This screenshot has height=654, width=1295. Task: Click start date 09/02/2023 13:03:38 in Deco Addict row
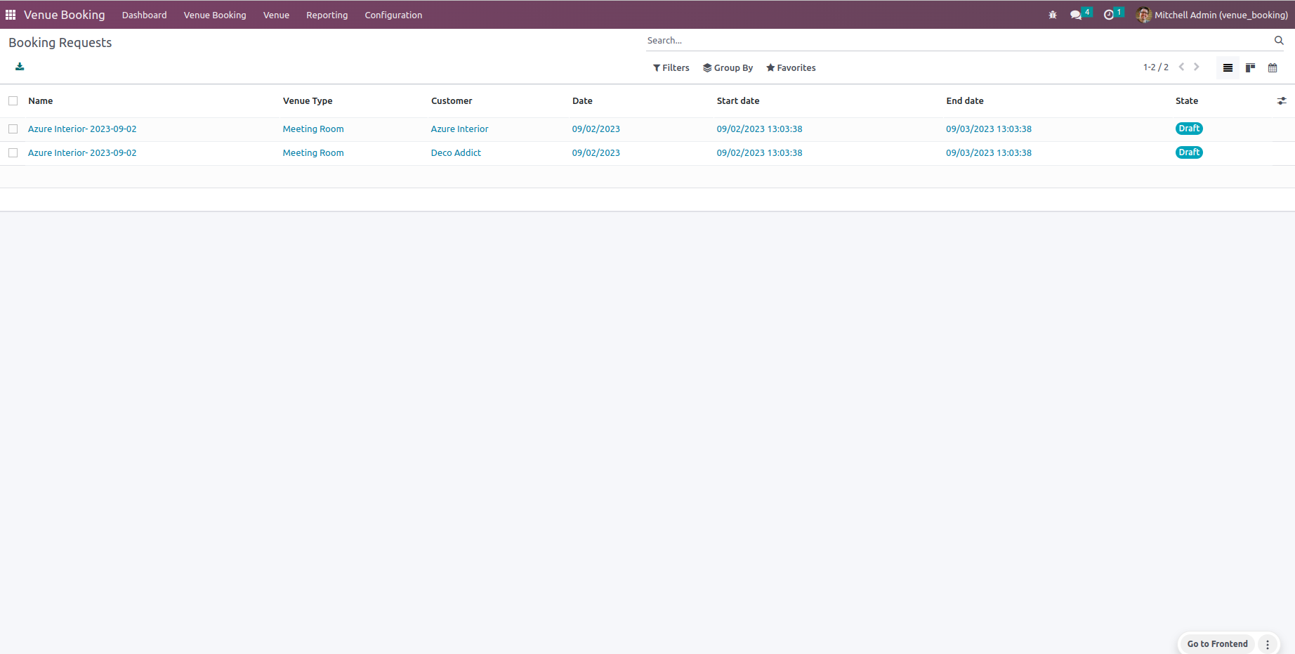759,153
